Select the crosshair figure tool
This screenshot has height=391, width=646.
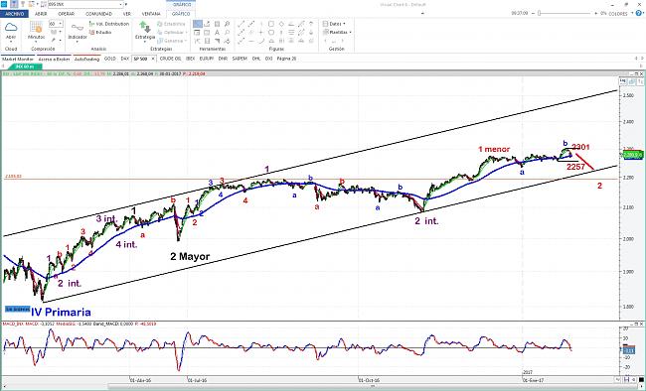pyautogui.click(x=260, y=33)
